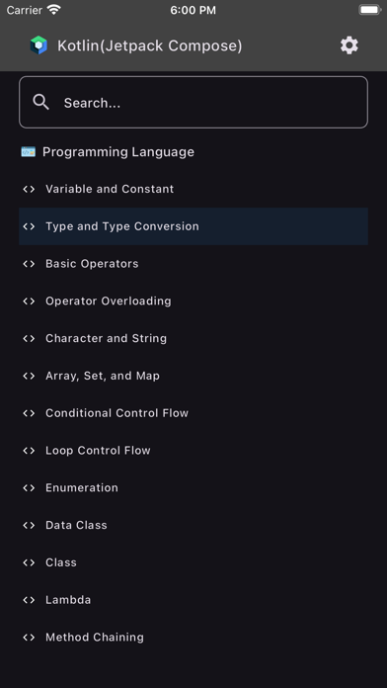Focus the Search input field
This screenshot has width=387, height=688.
pyautogui.click(x=193, y=102)
